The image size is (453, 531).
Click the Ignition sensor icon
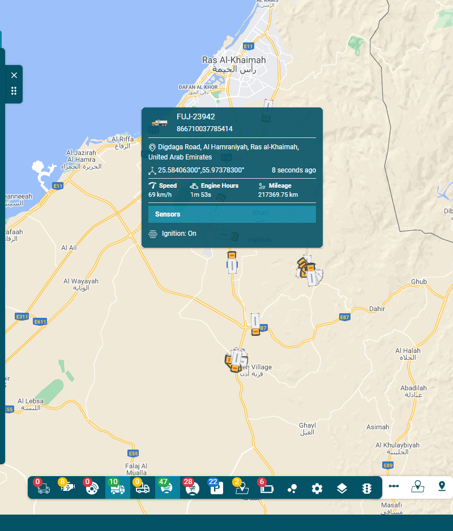(153, 234)
